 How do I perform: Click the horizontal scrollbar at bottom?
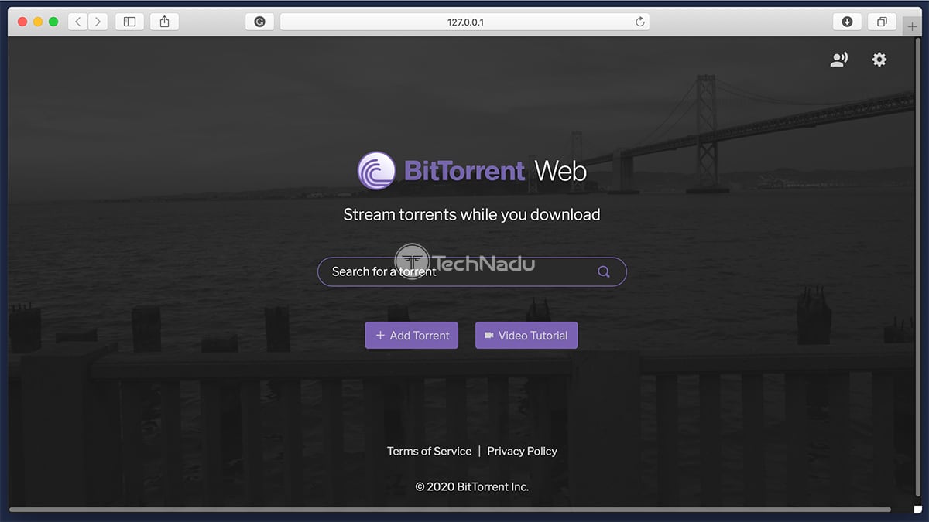(450, 510)
